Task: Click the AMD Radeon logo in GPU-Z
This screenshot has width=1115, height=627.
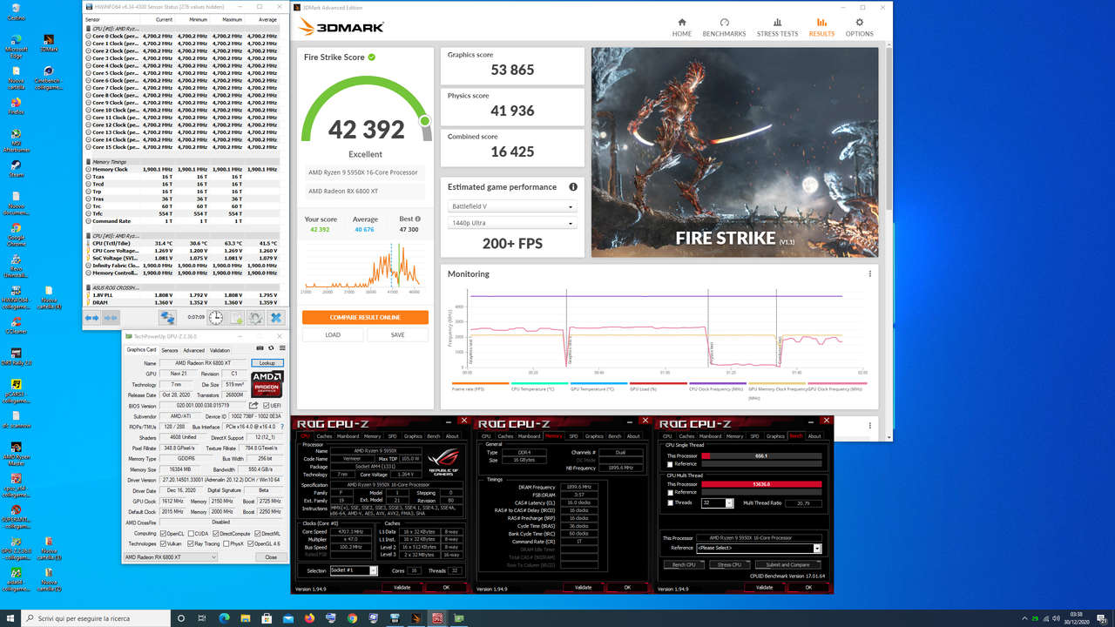Action: [x=267, y=383]
